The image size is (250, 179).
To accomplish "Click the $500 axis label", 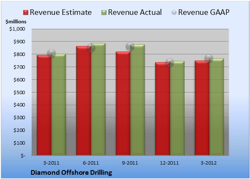I will (19, 92).
